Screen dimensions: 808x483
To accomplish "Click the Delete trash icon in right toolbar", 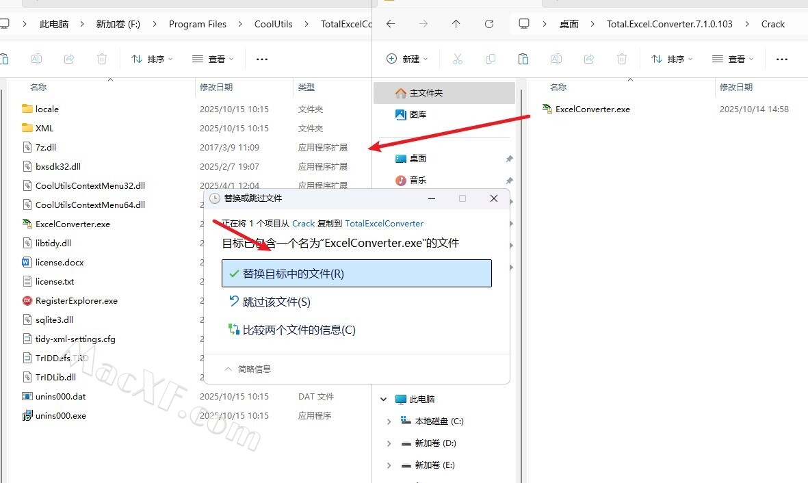I will pos(621,60).
